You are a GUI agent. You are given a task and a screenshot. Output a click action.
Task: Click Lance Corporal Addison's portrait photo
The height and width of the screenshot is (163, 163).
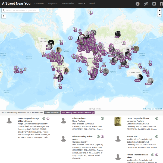118,121
